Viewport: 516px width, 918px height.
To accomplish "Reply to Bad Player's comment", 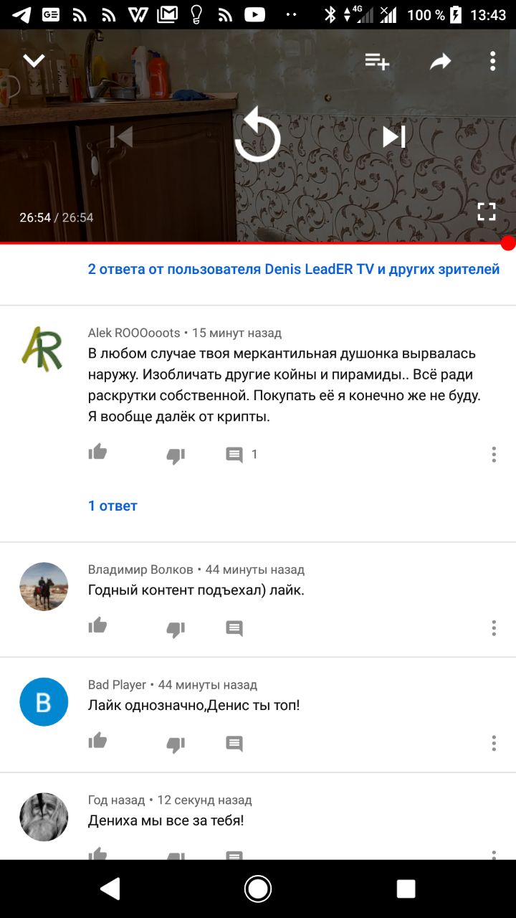I will [234, 744].
